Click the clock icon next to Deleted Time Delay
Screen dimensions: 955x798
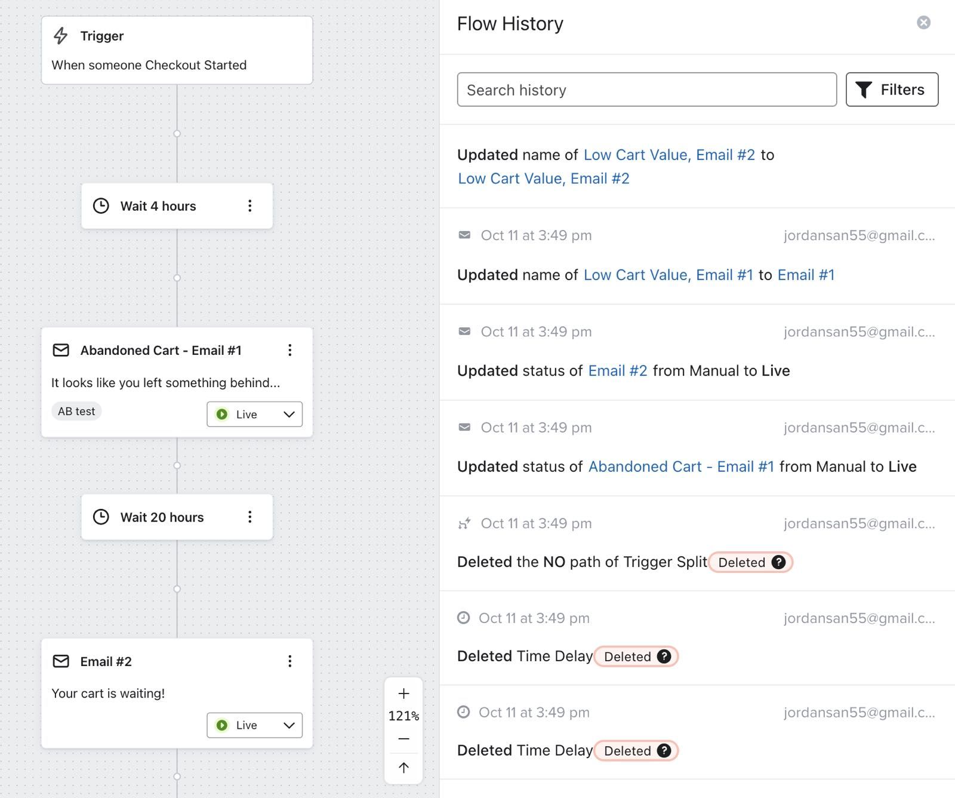464,618
